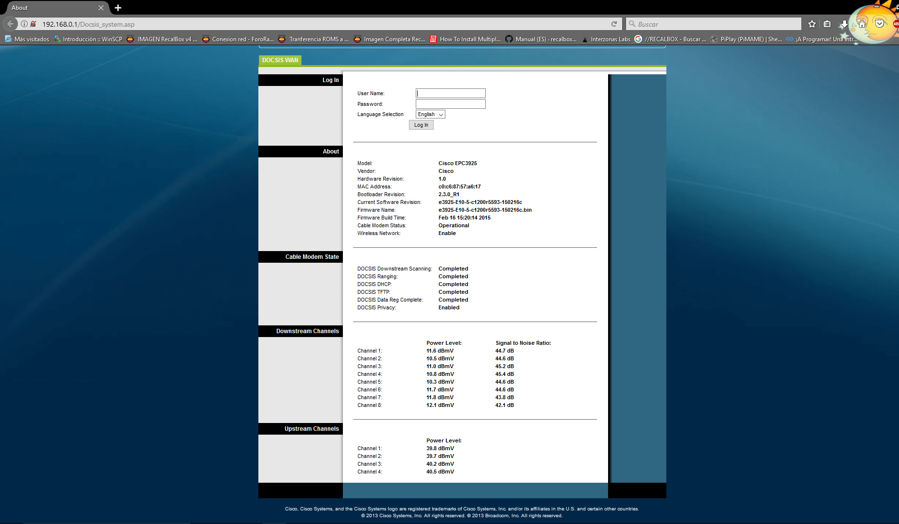Open the bookmarks list icon

coord(827,24)
